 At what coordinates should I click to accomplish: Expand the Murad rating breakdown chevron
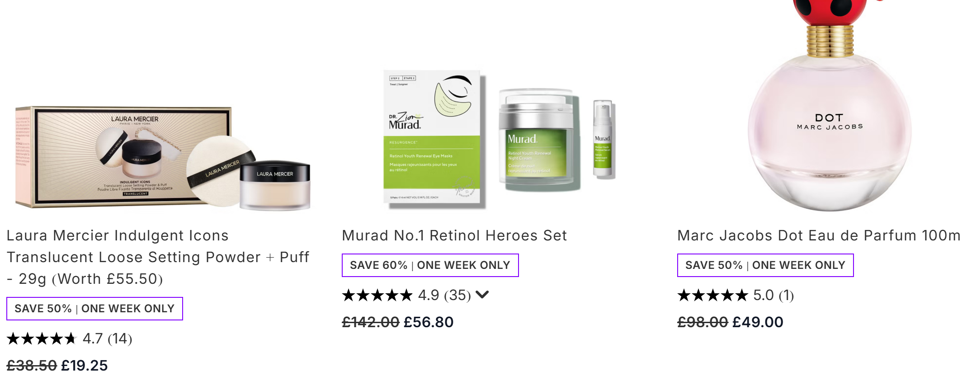(482, 295)
